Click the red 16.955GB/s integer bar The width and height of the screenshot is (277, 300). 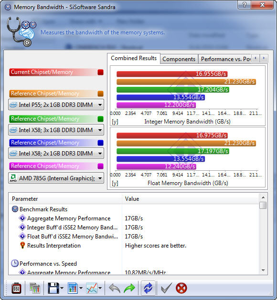[172, 74]
